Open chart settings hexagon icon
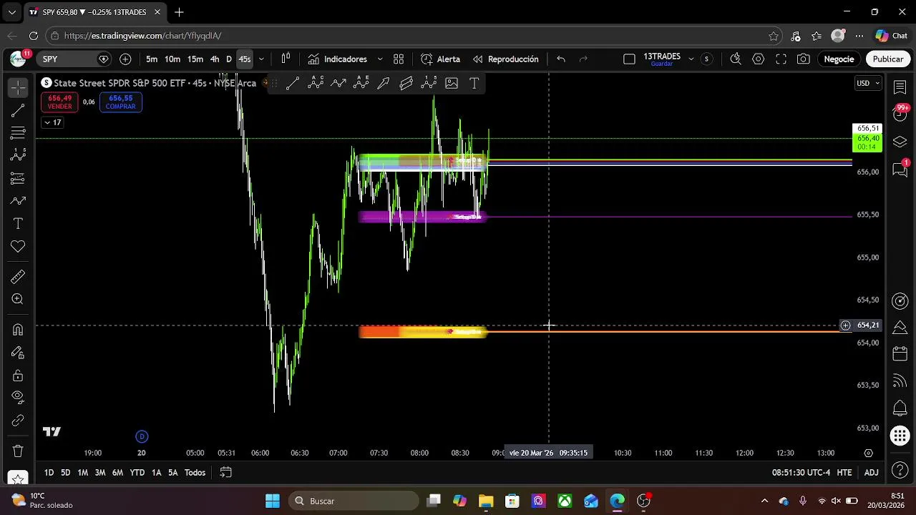 pyautogui.click(x=759, y=59)
